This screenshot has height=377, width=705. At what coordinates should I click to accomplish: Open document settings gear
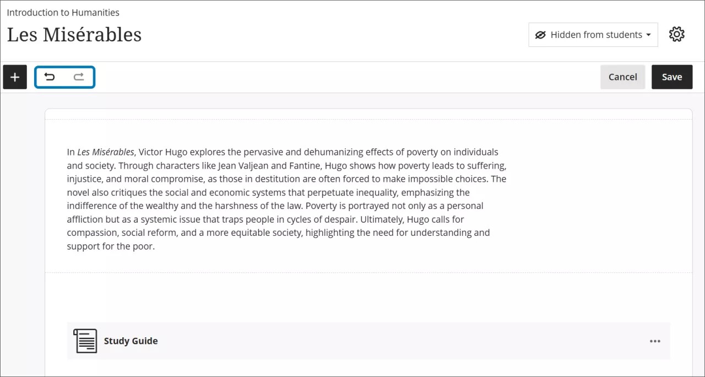pos(676,35)
